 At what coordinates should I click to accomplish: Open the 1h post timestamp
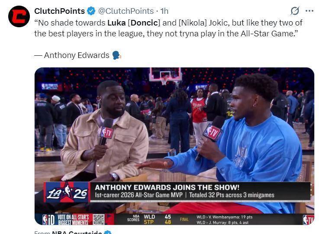pyautogui.click(x=164, y=11)
